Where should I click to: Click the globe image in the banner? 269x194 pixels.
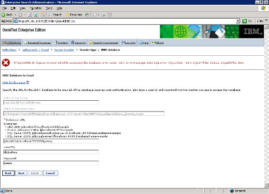(x=180, y=31)
